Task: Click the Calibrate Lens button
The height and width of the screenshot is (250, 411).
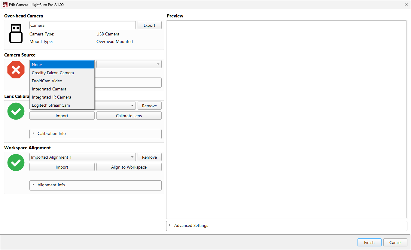Action: (129, 116)
